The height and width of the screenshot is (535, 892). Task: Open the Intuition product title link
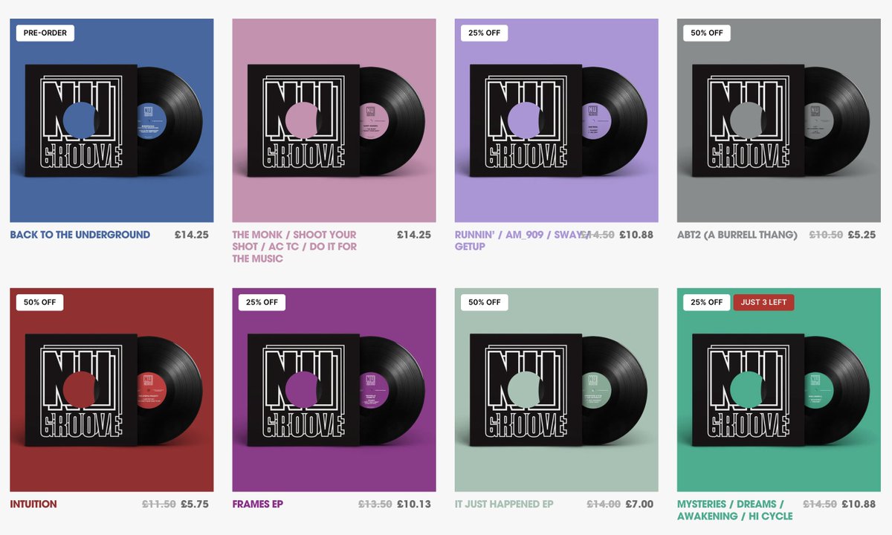pos(33,504)
